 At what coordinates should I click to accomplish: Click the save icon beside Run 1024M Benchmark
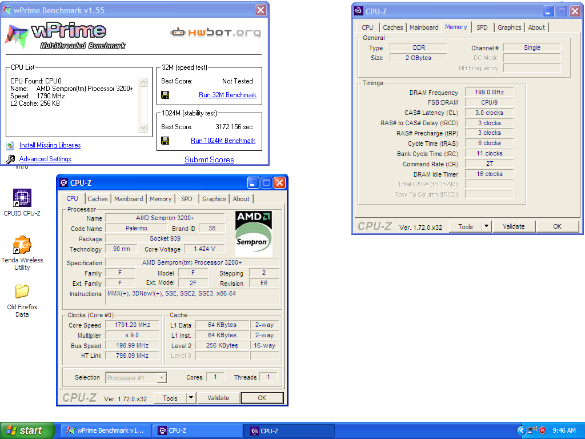165,141
